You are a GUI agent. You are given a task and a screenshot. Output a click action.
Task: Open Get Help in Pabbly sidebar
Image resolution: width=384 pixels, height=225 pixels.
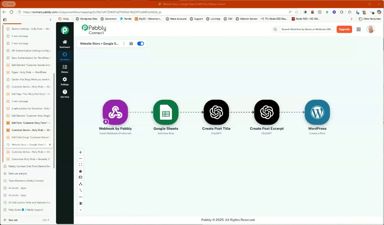65,94
